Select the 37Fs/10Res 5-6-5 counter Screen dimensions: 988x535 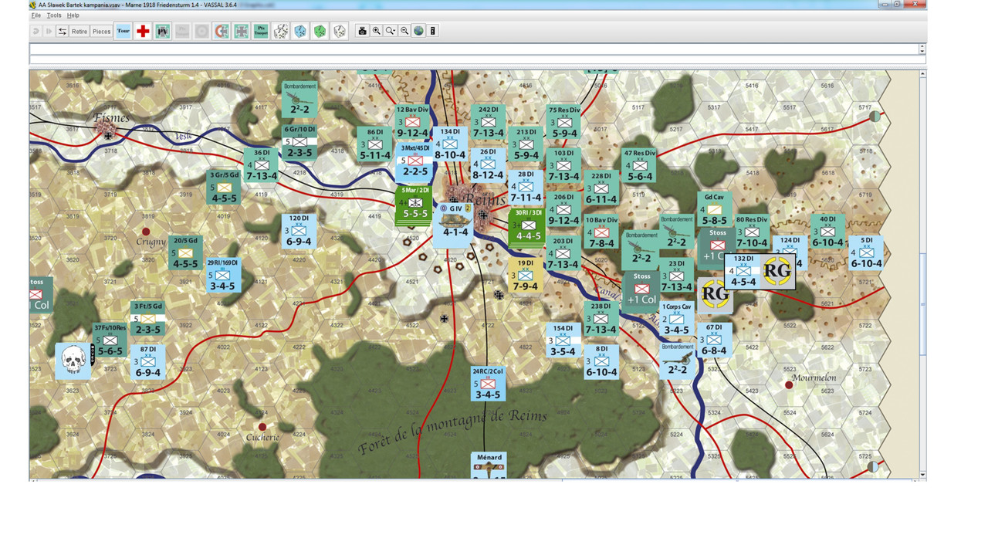click(110, 340)
